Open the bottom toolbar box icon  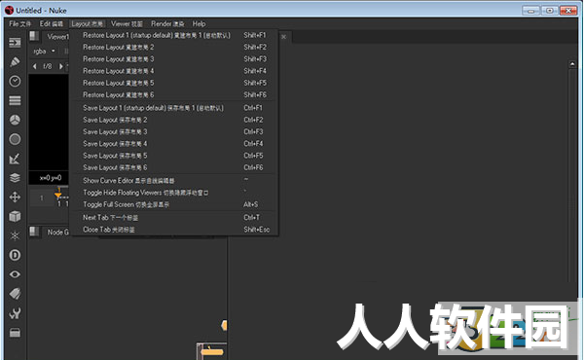pos(15,333)
